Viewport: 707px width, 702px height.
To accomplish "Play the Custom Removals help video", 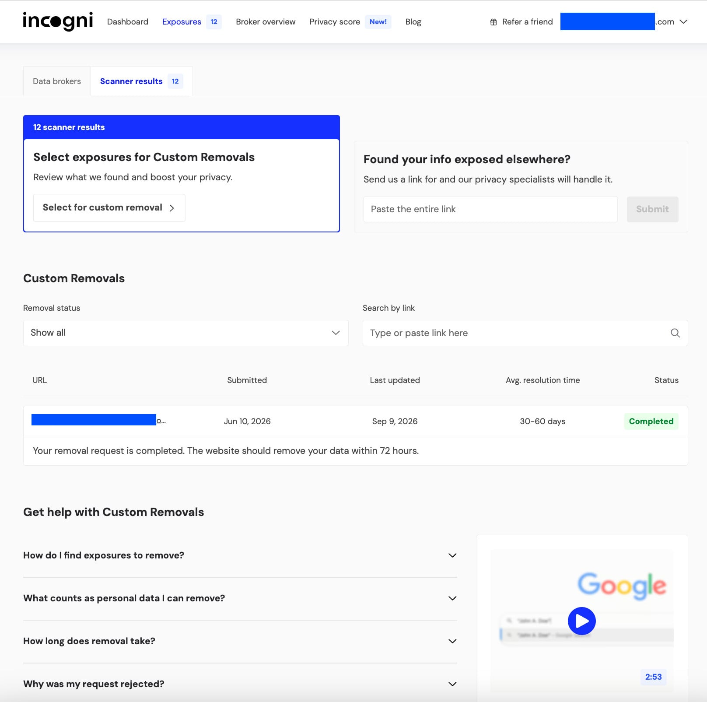I will click(581, 621).
